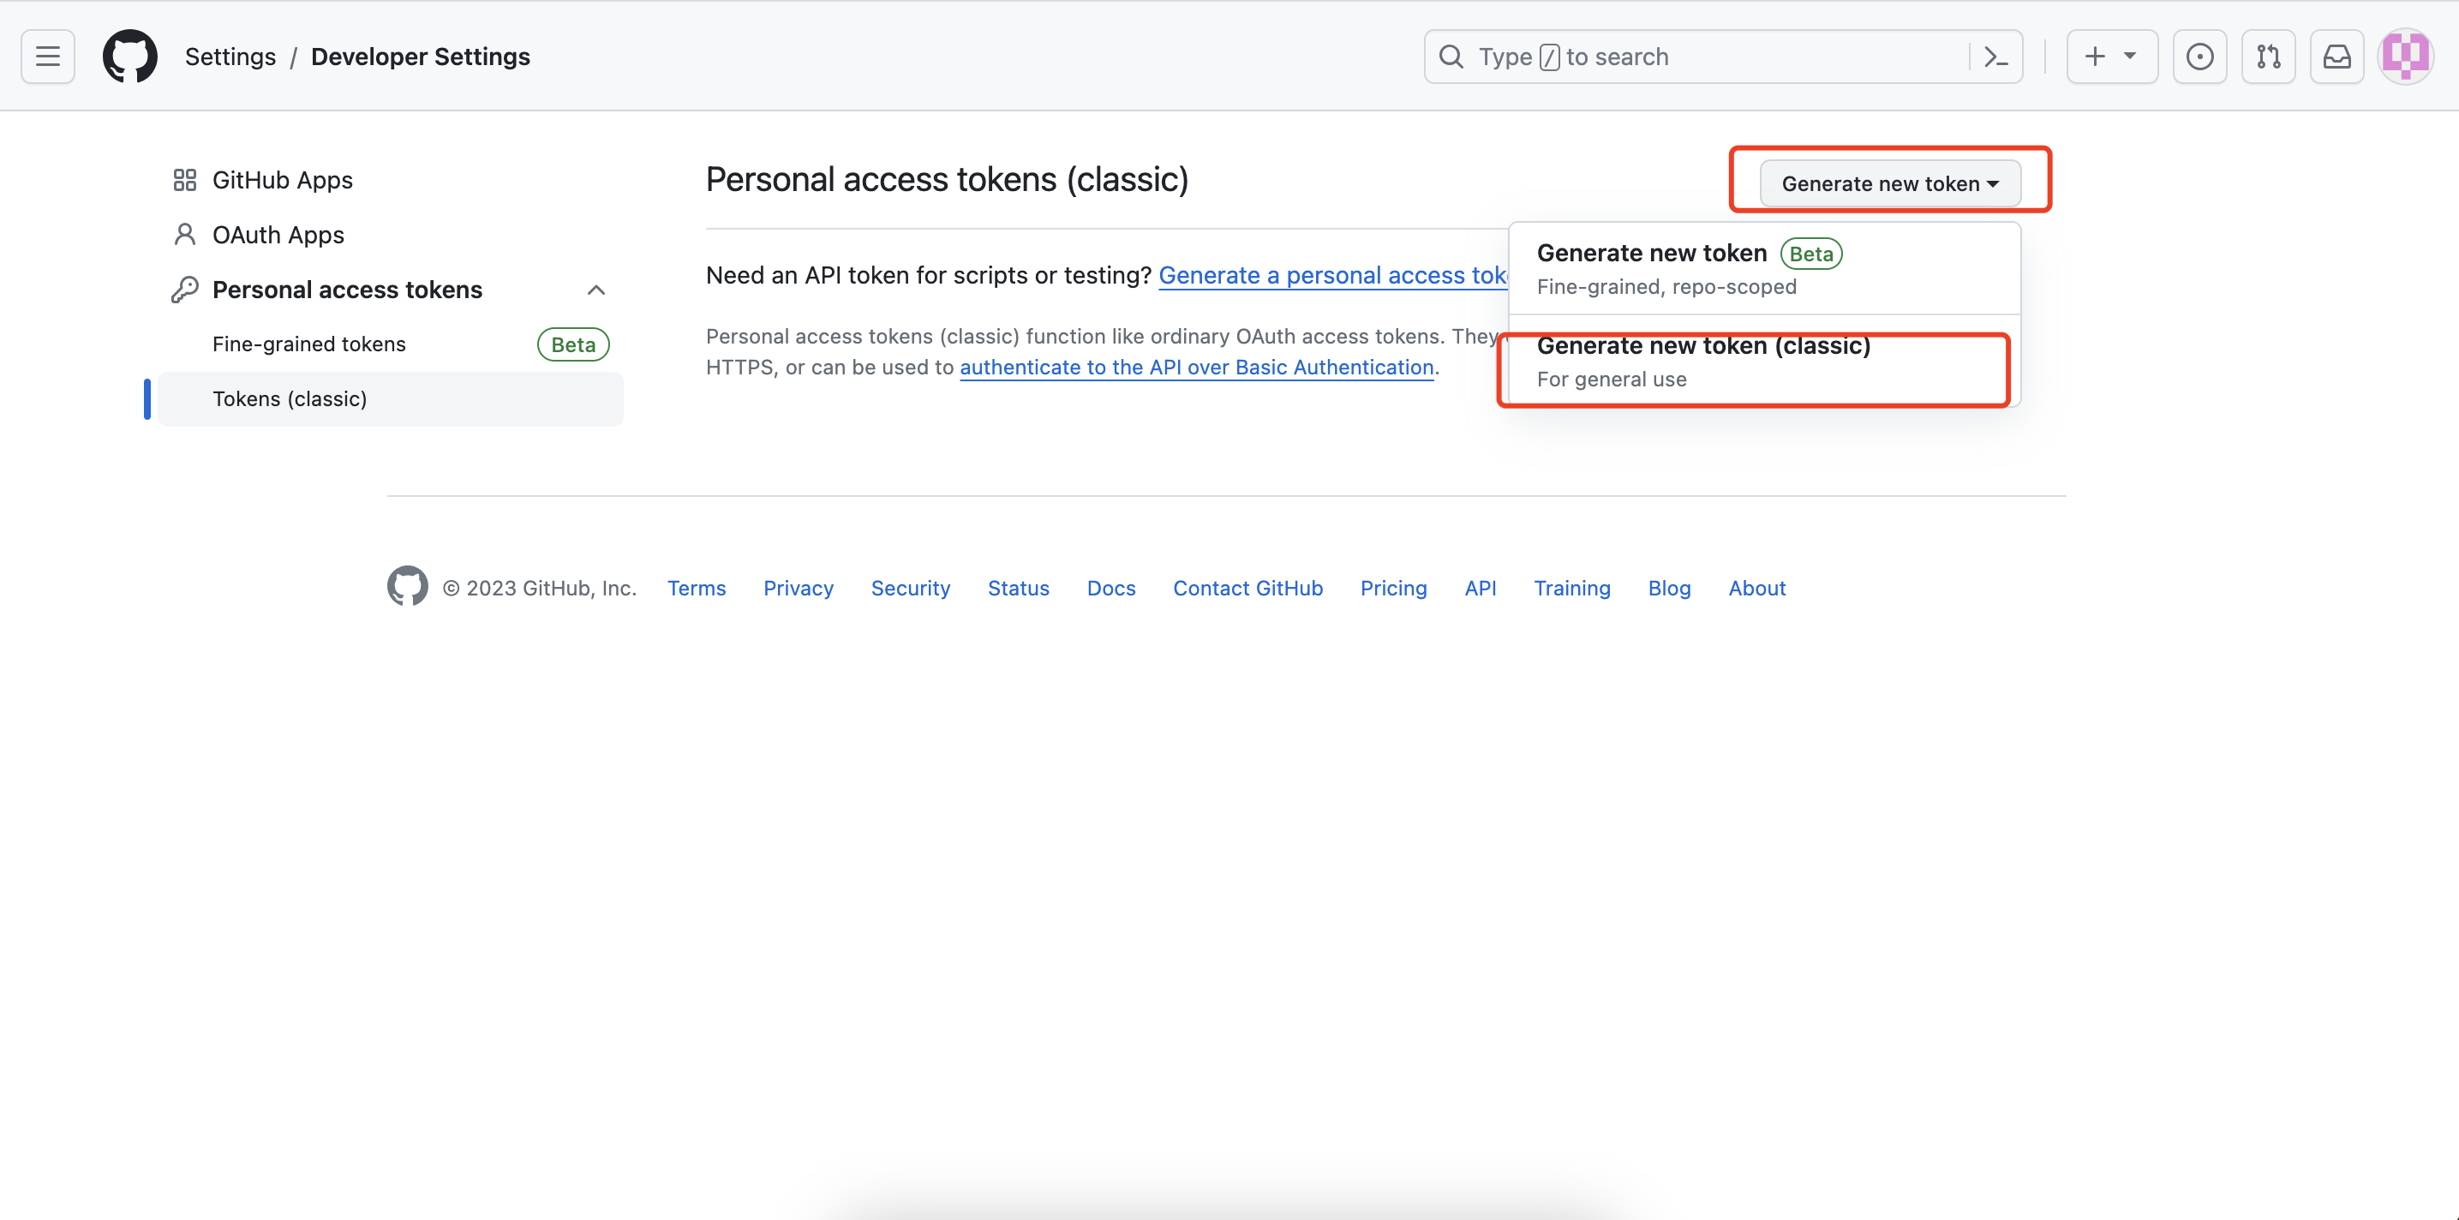Toggle the Generate new token dropdown
Image resolution: width=2459 pixels, height=1220 pixels.
[1889, 183]
